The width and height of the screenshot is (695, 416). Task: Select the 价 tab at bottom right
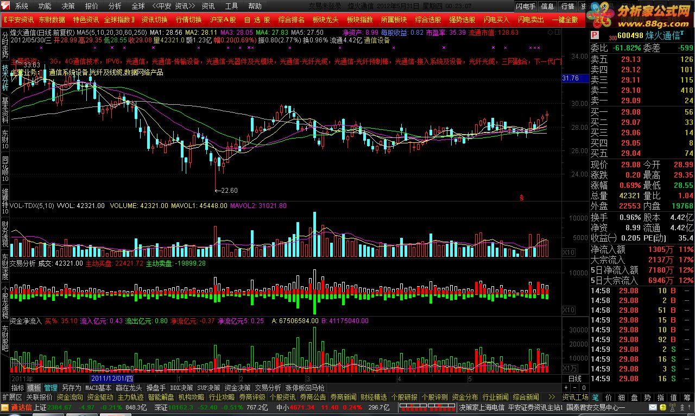pyautogui.click(x=608, y=398)
